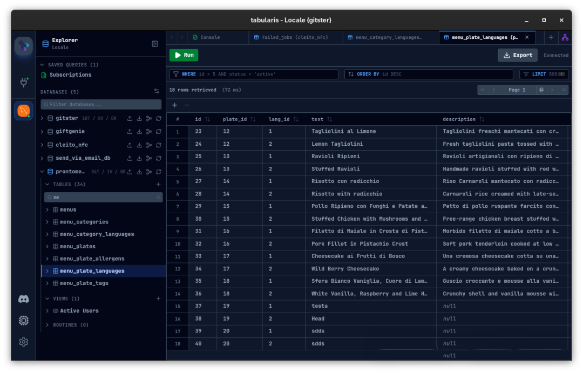583x373 pixels.
Task: Click the schema diagram icon beside tabs
Action: 565,37
